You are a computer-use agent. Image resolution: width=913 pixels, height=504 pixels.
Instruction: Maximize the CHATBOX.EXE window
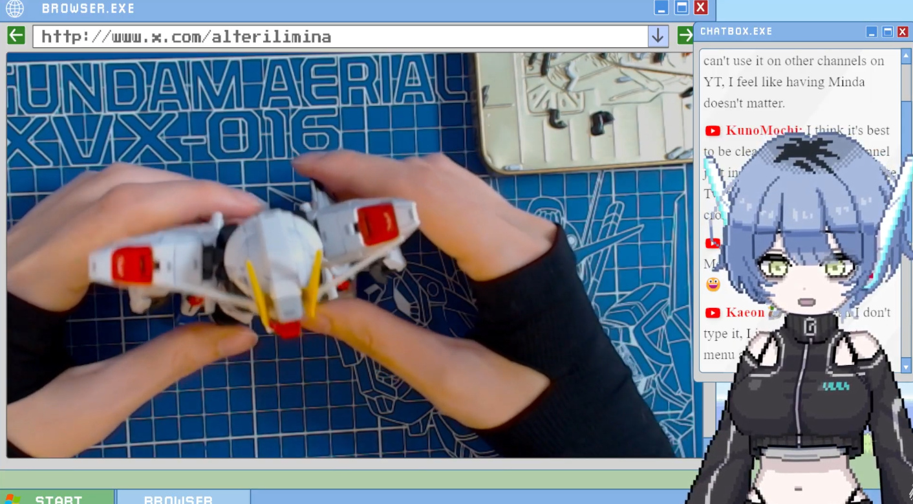(x=888, y=32)
